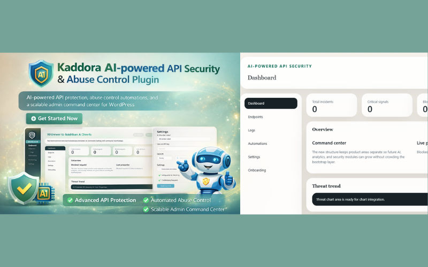Click the Kaddora AI shield logo
Image resolution: width=428 pixels, height=267 pixels.
[x=41, y=74]
